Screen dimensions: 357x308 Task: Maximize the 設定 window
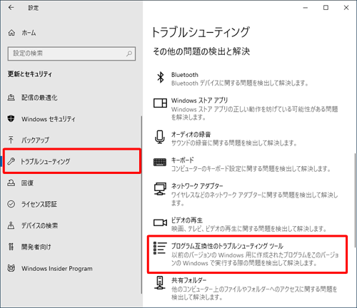(326, 8)
